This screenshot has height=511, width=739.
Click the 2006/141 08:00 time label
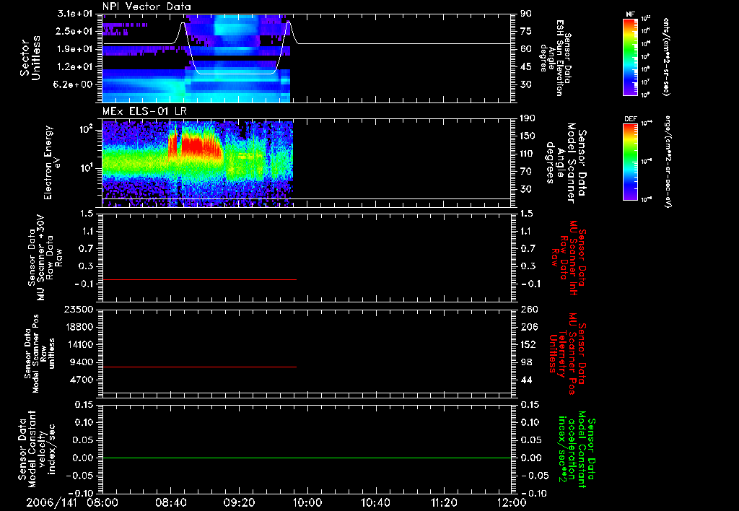(71, 502)
